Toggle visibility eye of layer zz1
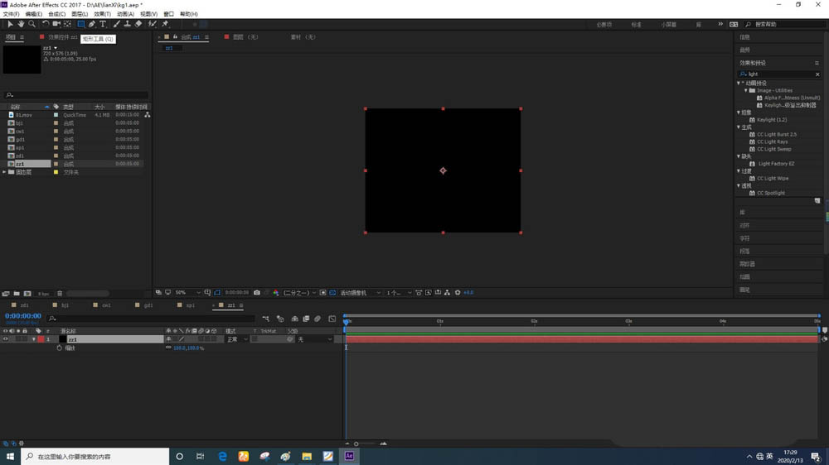The width and height of the screenshot is (829, 465). click(x=5, y=339)
